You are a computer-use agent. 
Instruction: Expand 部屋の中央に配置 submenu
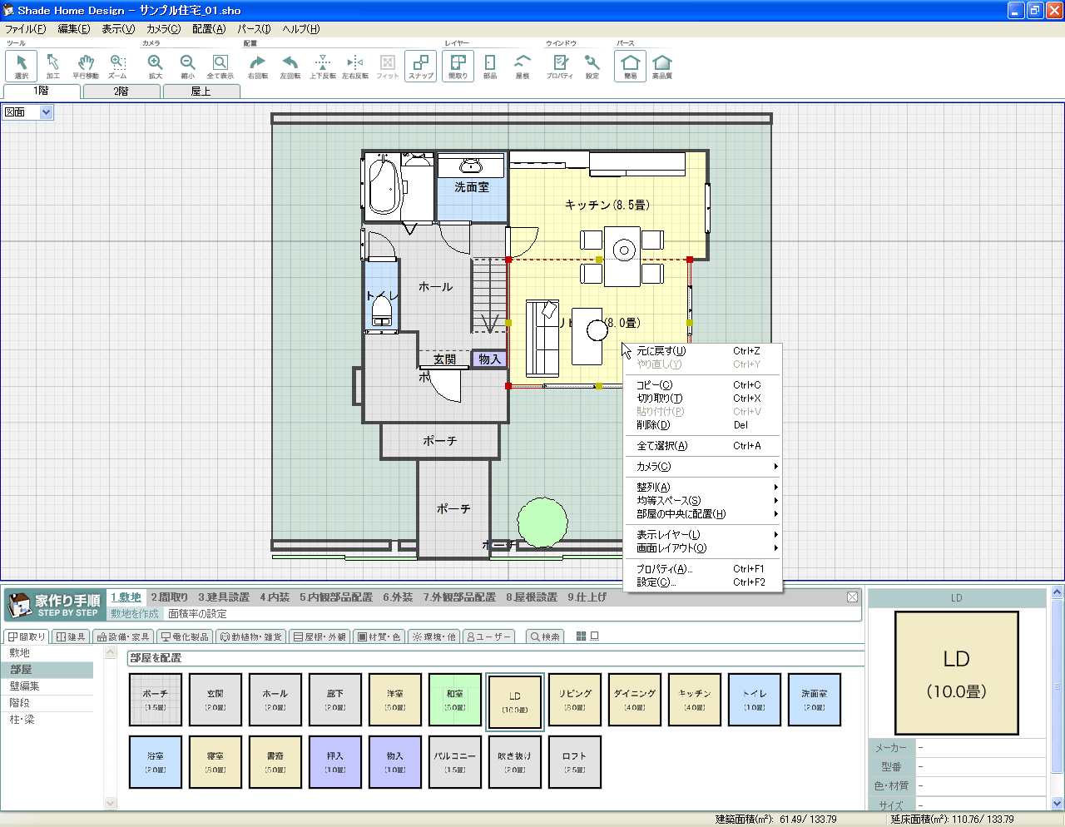point(702,514)
